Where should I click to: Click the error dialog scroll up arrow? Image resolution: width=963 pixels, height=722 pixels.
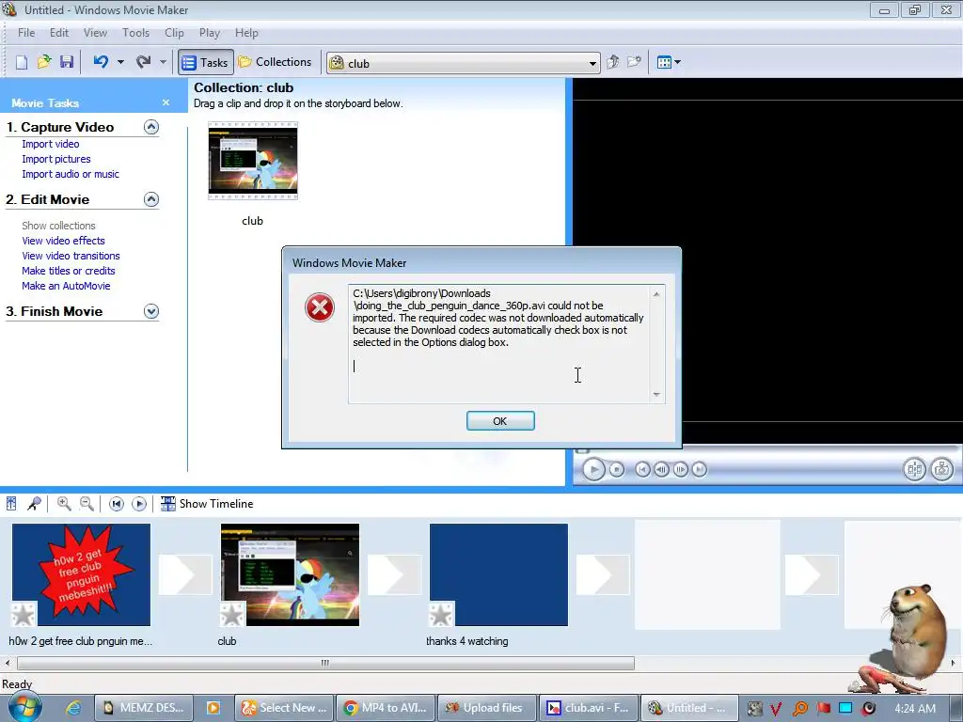(x=656, y=294)
